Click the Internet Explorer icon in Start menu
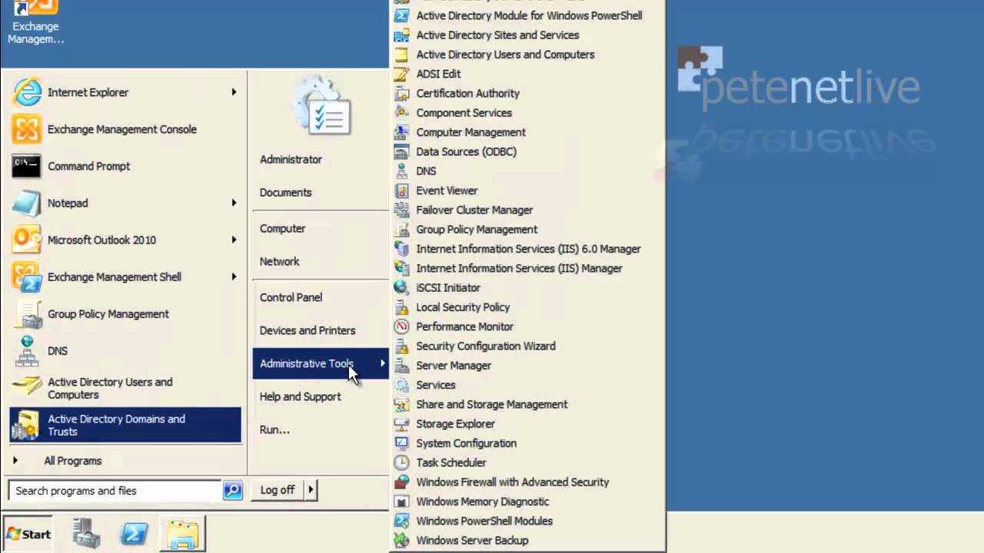Viewport: 984px width, 553px height. pyautogui.click(x=27, y=92)
